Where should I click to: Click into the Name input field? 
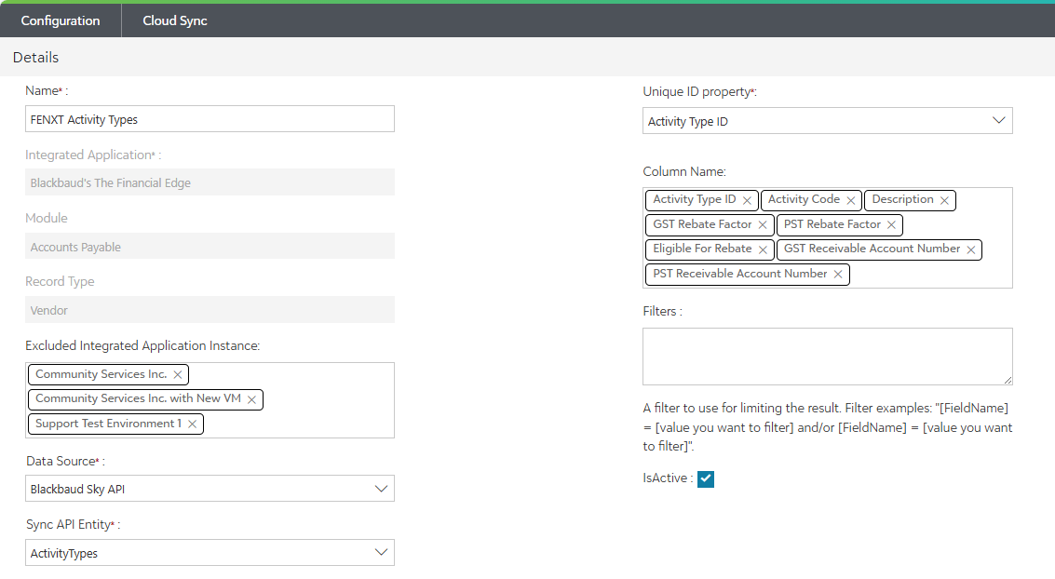210,119
